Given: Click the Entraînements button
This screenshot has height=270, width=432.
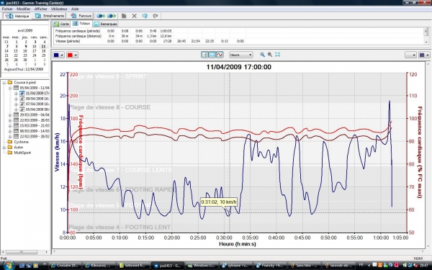Looking at the screenshot, I should (x=50, y=16).
